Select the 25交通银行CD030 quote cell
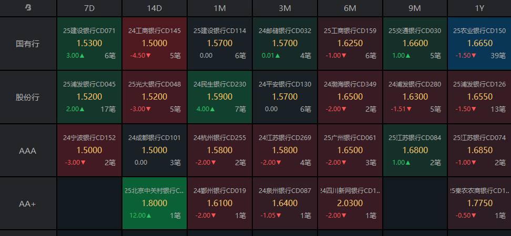Screen dimensions: 511x236 click(x=415, y=44)
